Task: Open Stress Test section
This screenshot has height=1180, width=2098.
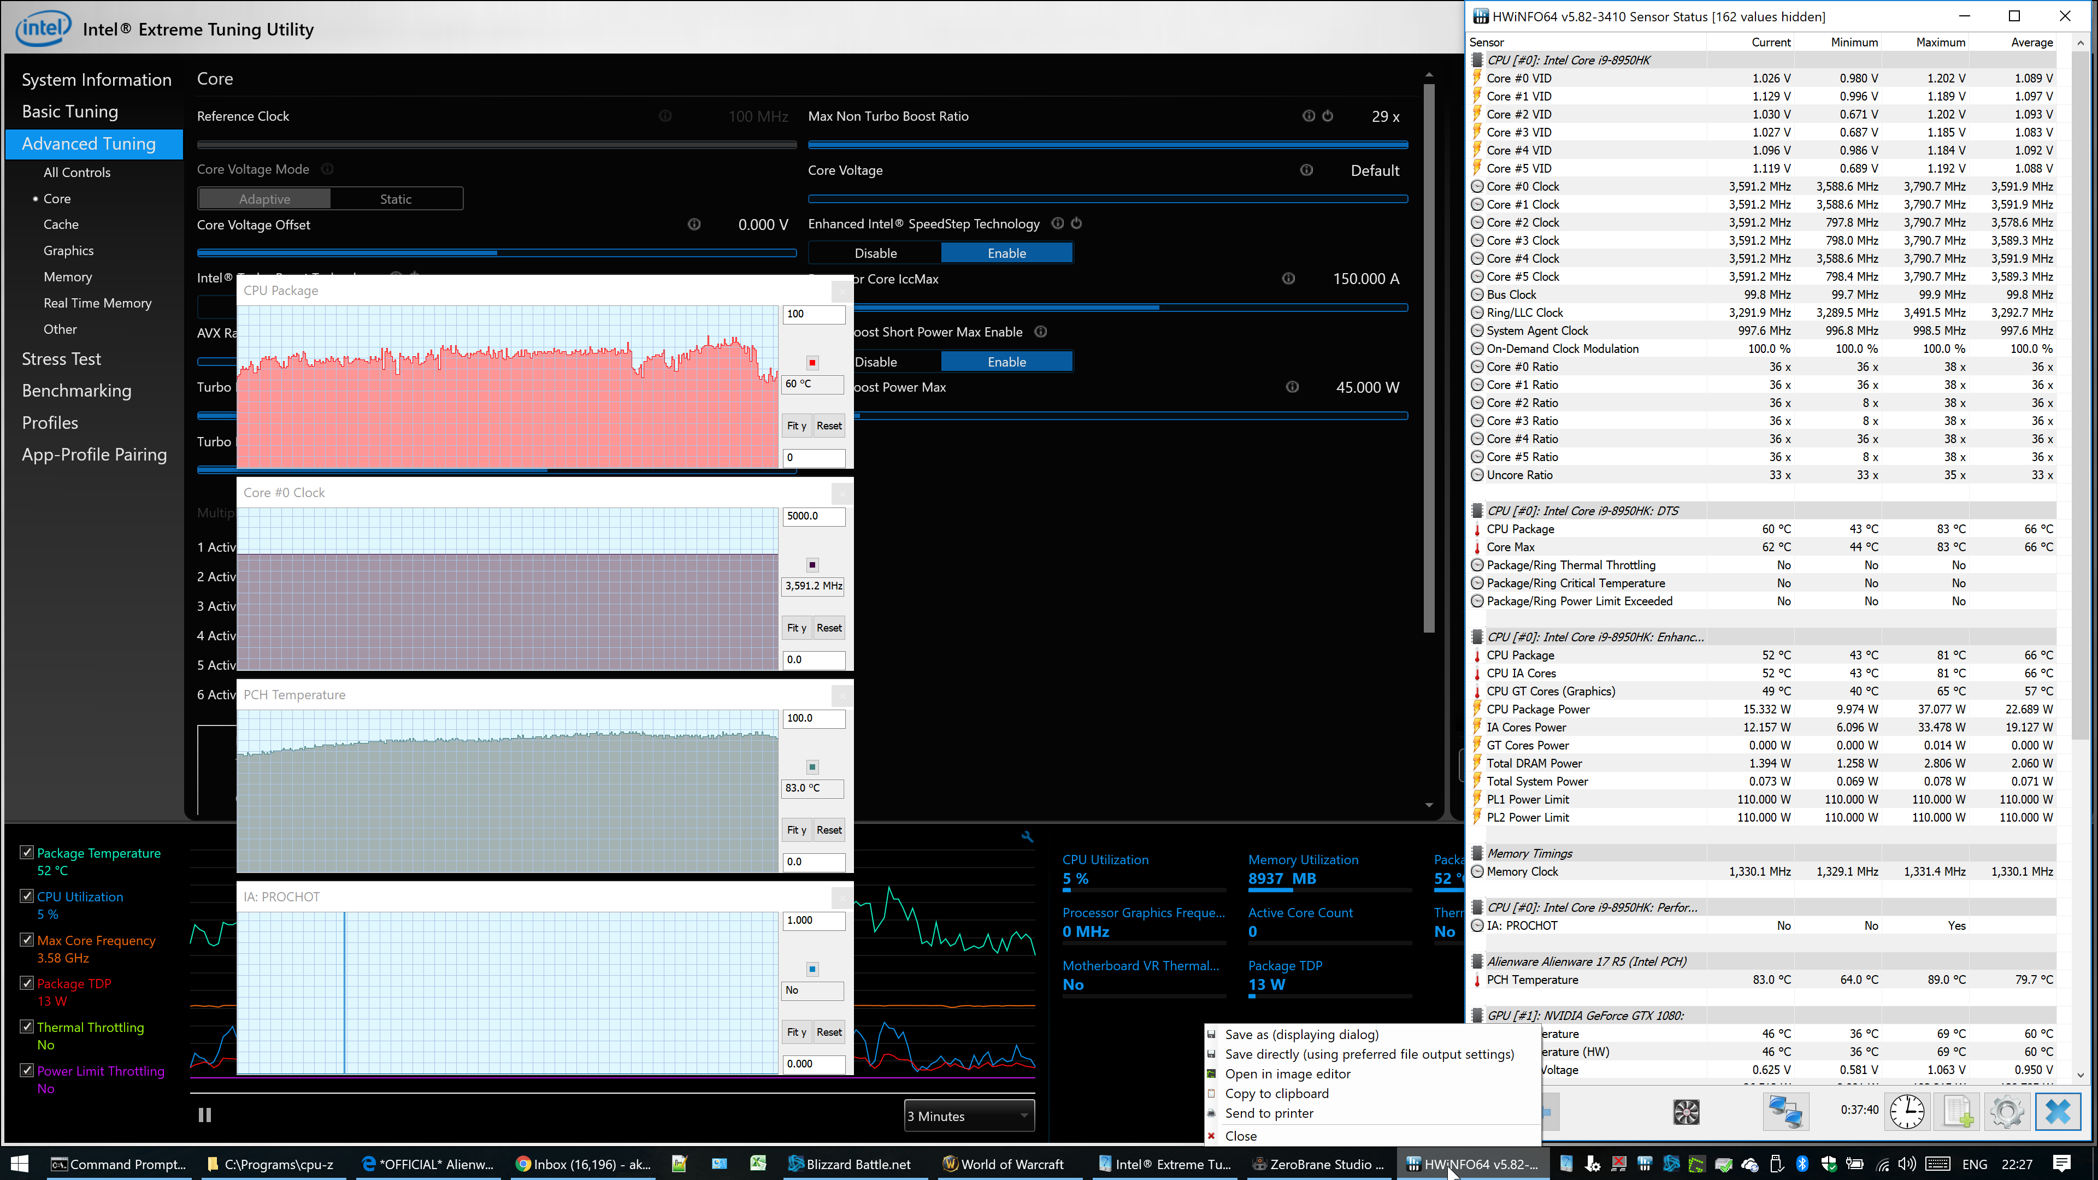Action: coord(61,358)
